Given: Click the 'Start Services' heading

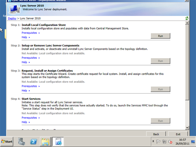Looking at the screenshot, I should point(31,99).
